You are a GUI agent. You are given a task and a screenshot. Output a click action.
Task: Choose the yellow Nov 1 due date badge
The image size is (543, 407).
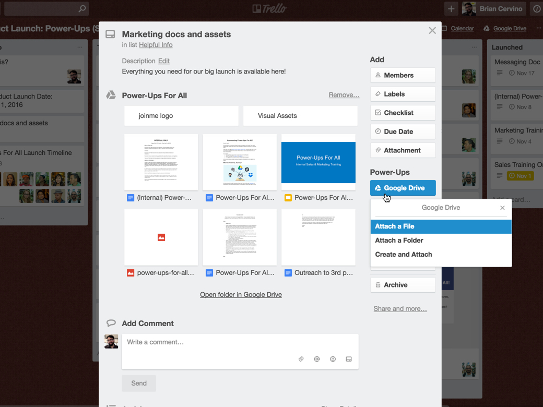(x=521, y=176)
